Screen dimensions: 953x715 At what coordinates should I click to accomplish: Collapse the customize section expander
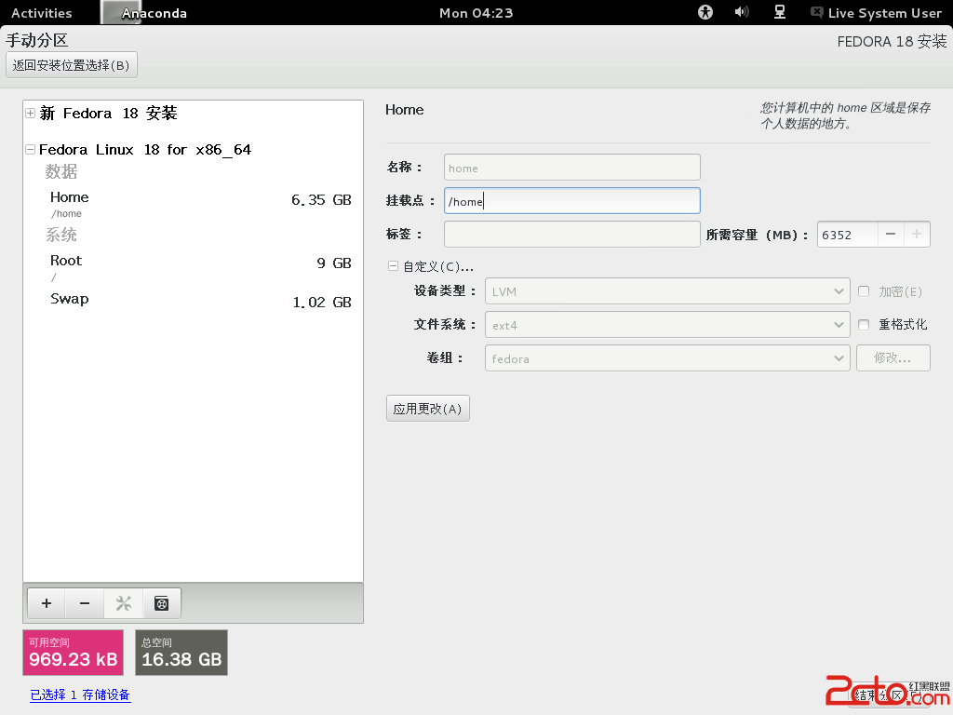pyautogui.click(x=394, y=266)
